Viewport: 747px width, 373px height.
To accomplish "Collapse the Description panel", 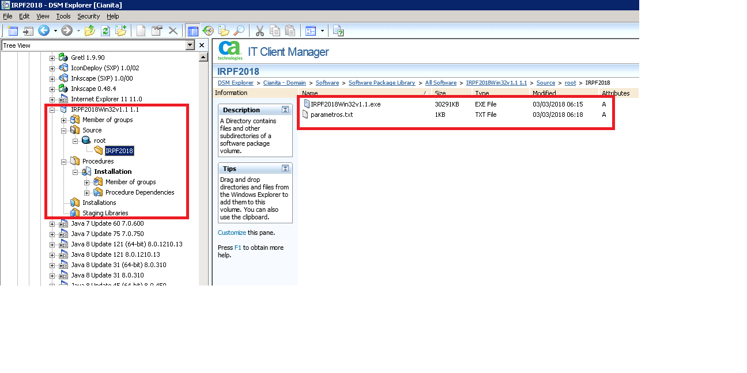I will coord(285,110).
